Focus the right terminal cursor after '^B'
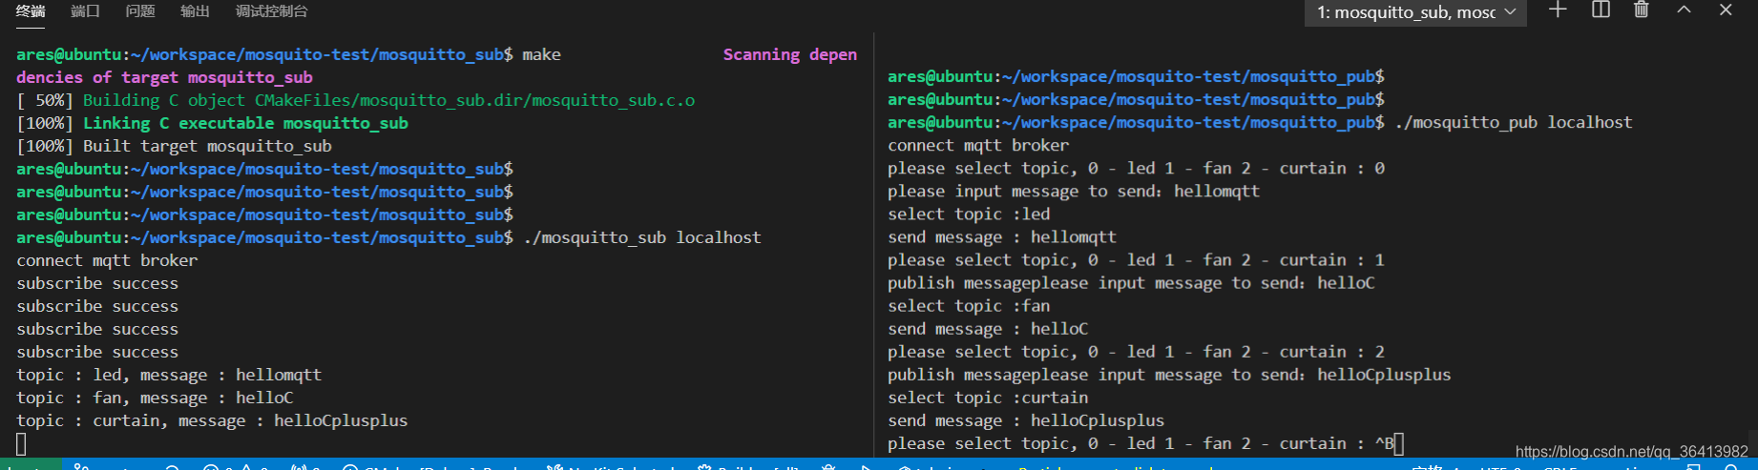This screenshot has height=470, width=1758. pyautogui.click(x=1399, y=443)
